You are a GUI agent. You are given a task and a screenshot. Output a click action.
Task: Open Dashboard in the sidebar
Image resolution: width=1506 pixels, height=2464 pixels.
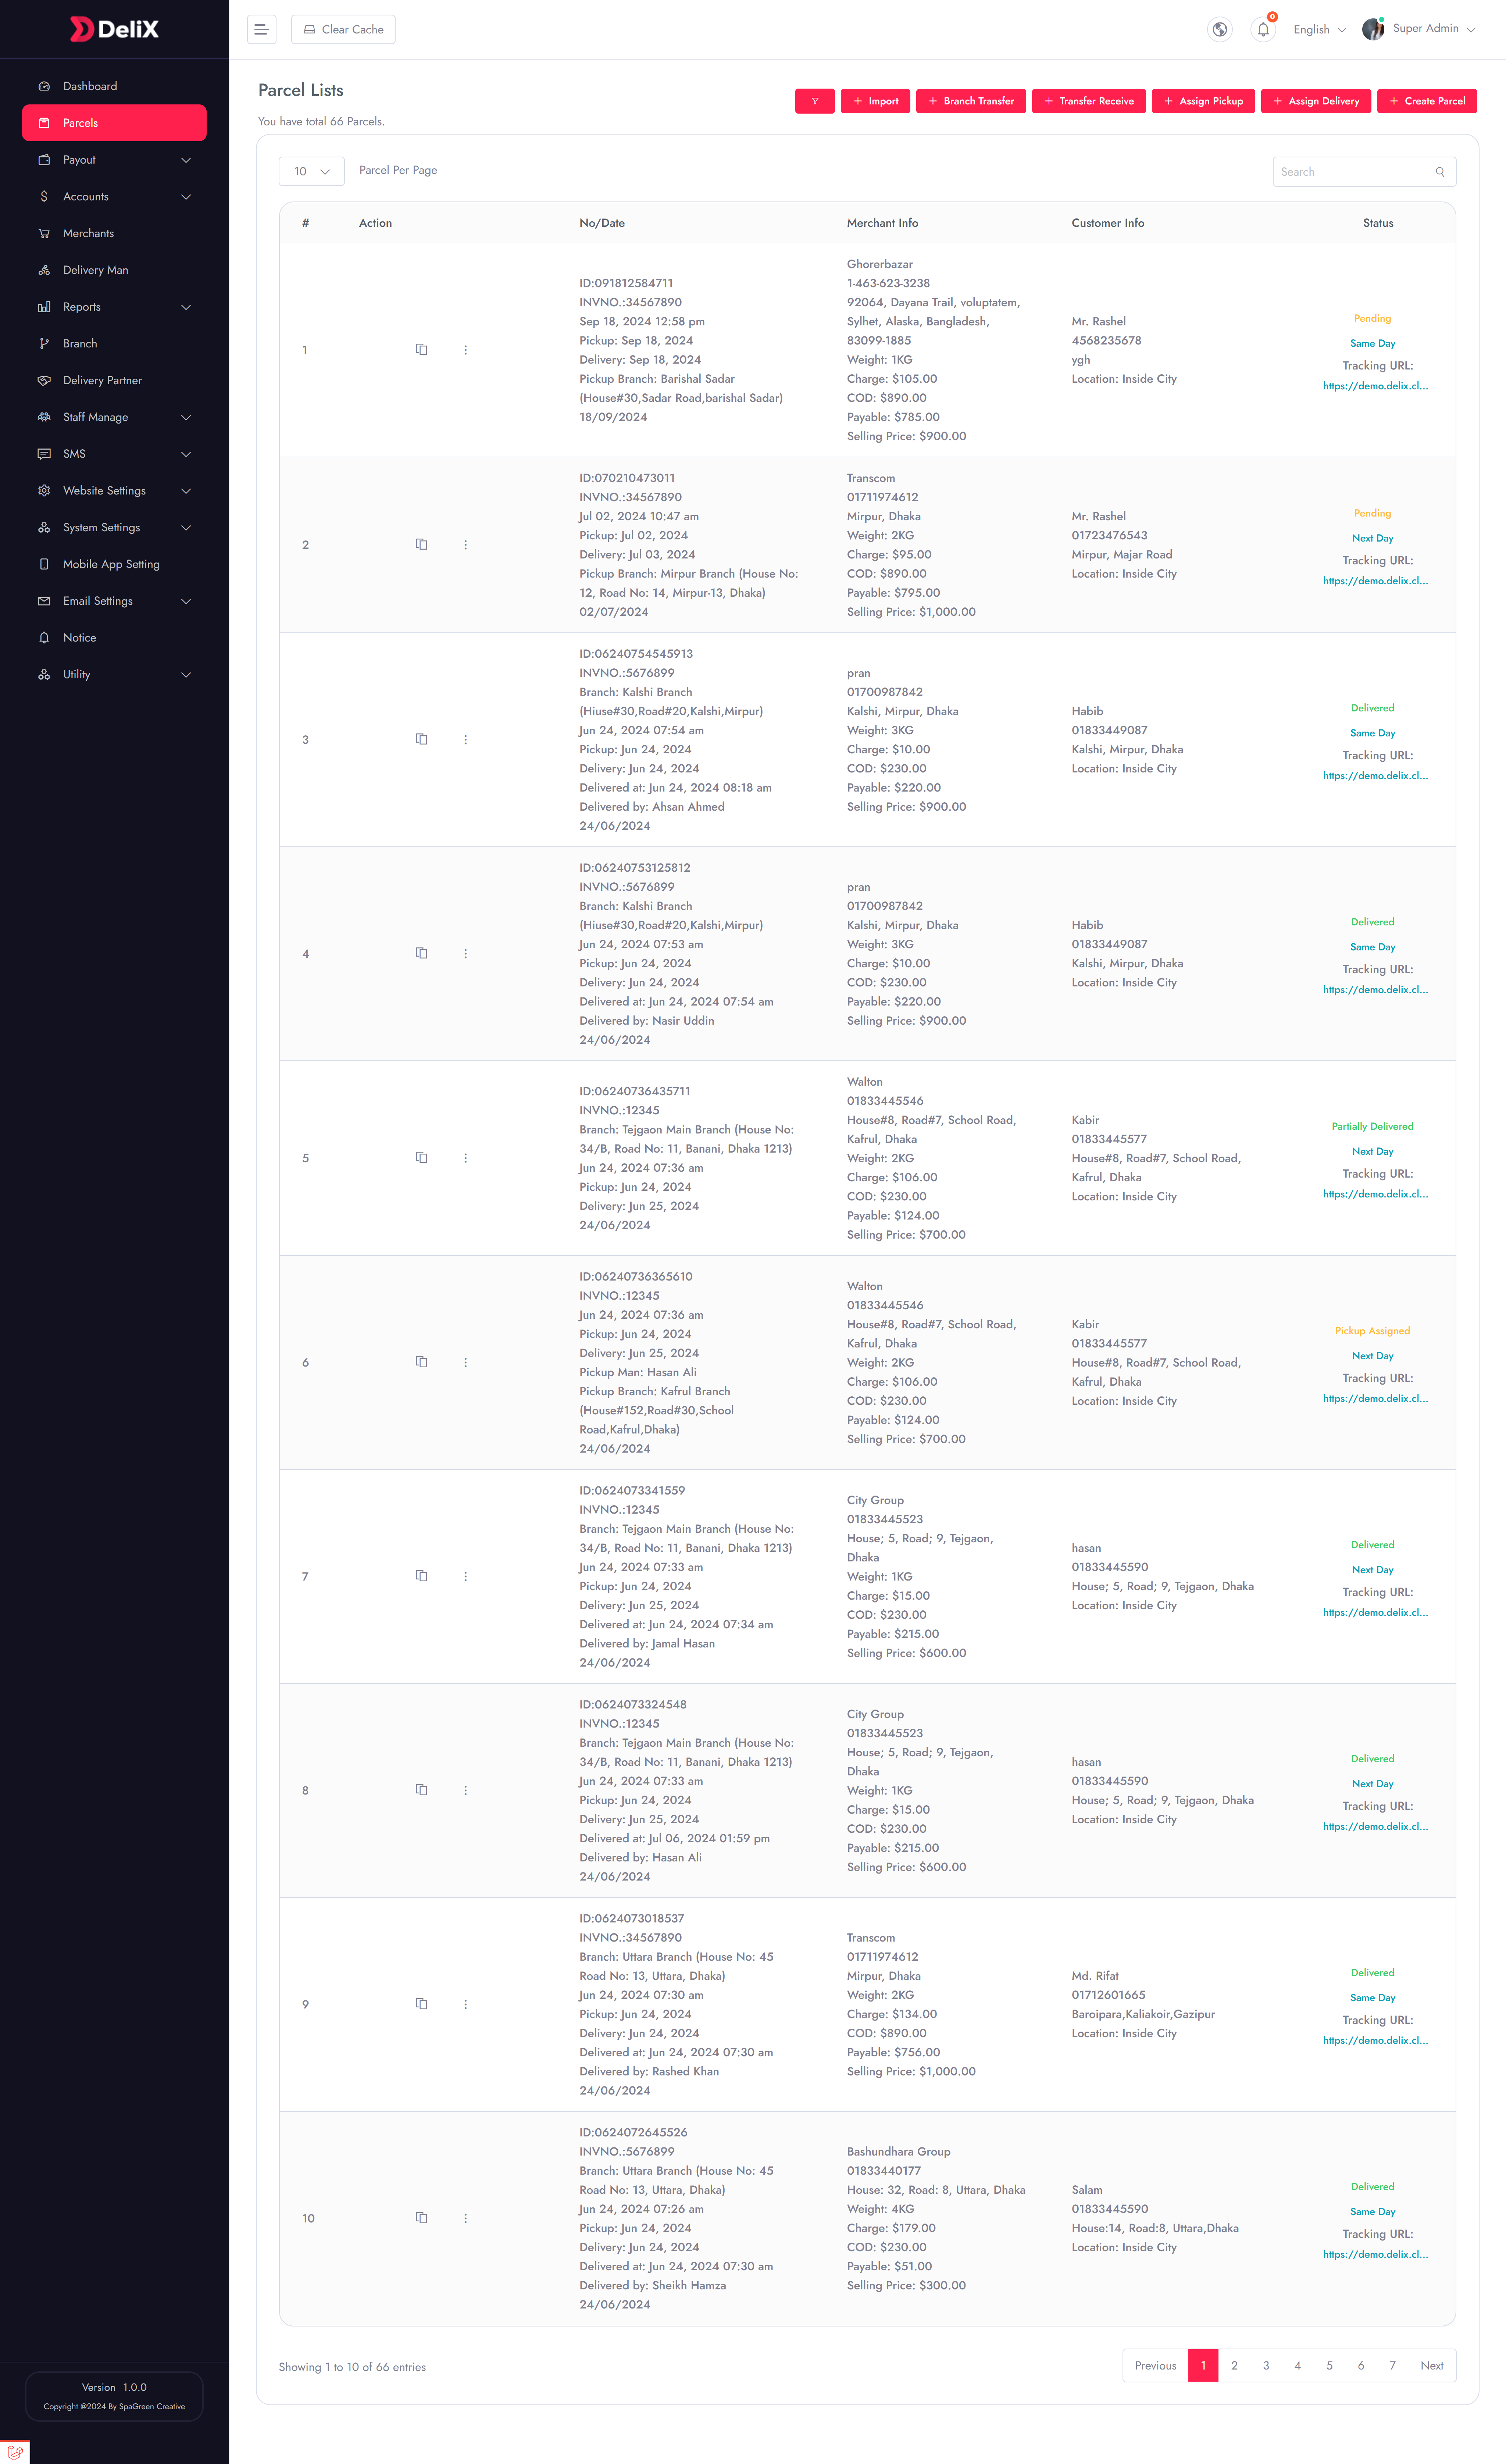114,86
